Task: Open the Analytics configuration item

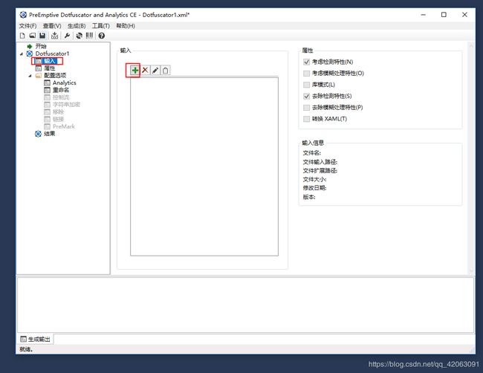Action: 64,83
